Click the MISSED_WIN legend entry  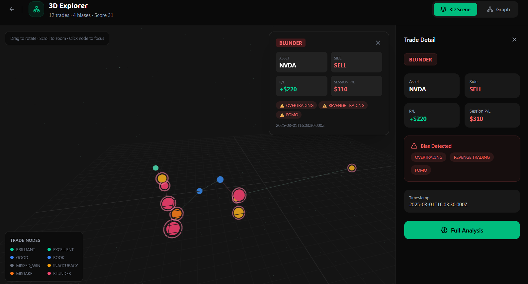pos(25,265)
